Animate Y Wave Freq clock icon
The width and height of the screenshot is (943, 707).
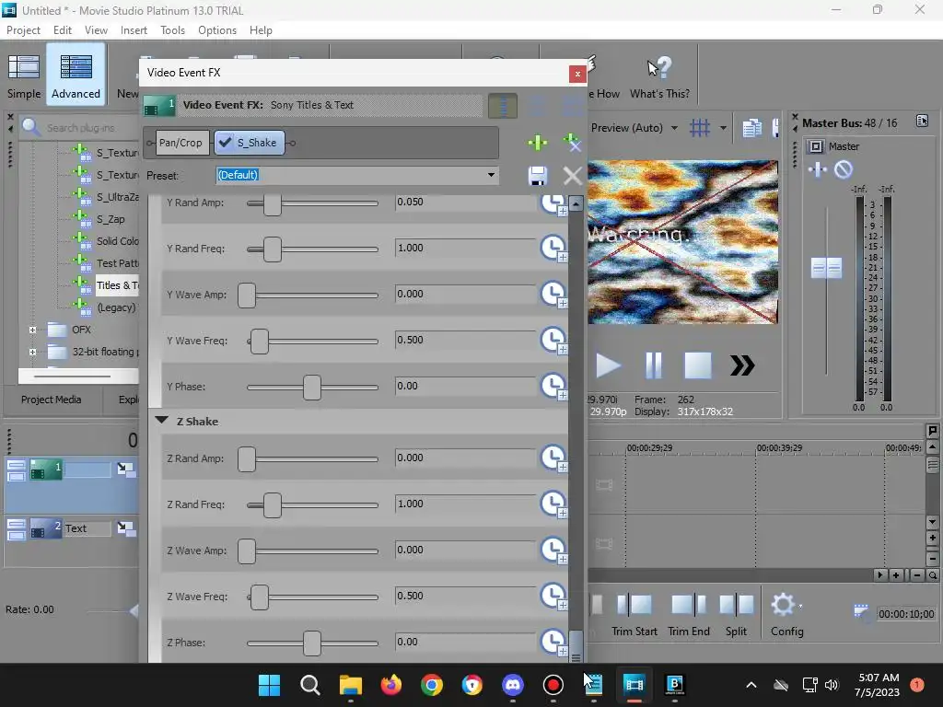(x=553, y=340)
